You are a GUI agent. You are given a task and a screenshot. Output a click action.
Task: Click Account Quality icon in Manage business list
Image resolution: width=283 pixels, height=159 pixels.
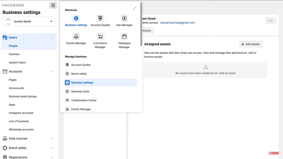click(x=67, y=65)
